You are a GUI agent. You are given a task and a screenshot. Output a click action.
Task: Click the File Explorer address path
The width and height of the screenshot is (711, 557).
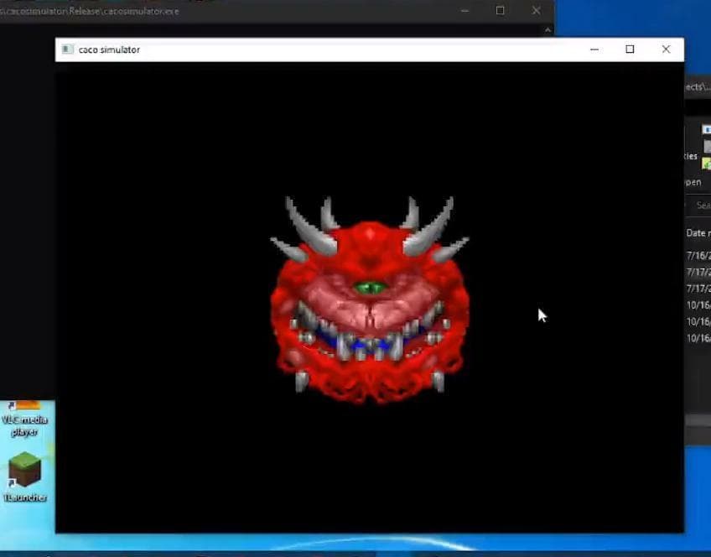pos(698,86)
